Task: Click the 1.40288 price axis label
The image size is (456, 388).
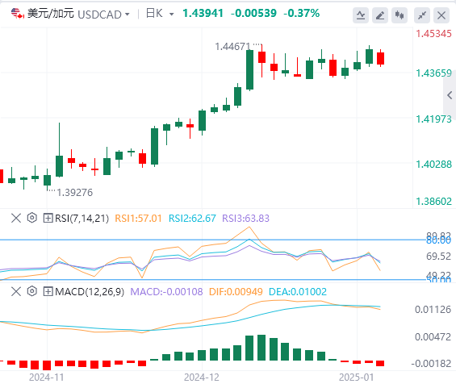Action: 433,165
